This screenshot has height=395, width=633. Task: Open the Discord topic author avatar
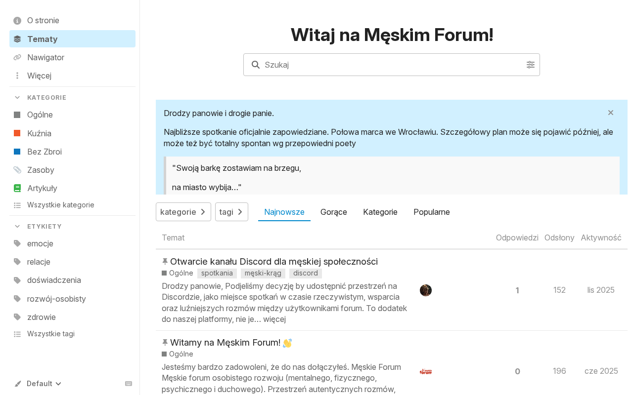(426, 290)
